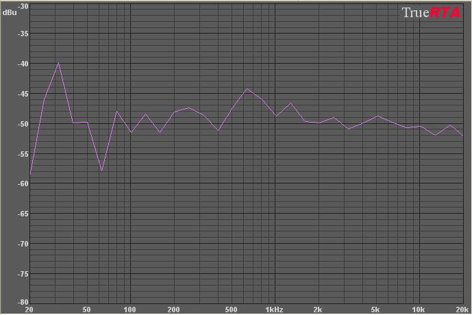472x315 pixels.
Task: Click the 20k frequency axis label
Action: [462, 310]
